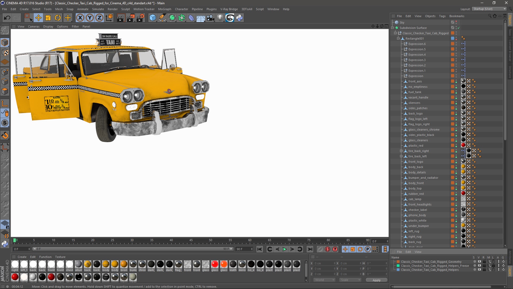The image size is (513, 289).
Task: Toggle X axis lock
Action: click(80, 18)
